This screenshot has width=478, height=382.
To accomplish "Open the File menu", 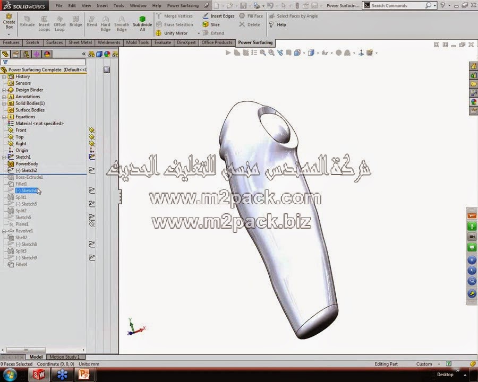I will coord(59,5).
